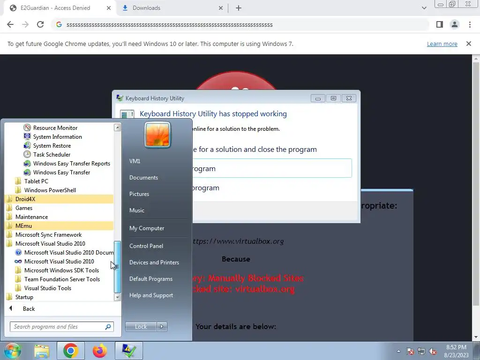Viewport: 480px width, 360px height.
Task: Show hidden system tray icons
Action: (x=398, y=351)
